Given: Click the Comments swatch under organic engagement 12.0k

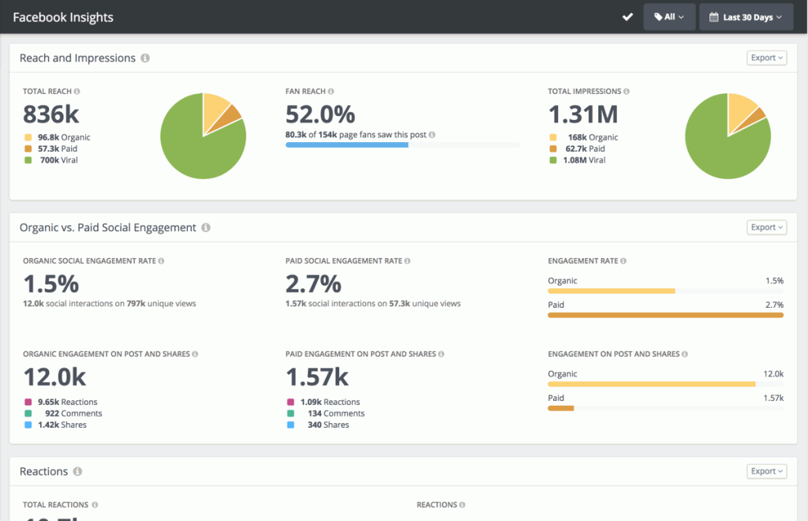Looking at the screenshot, I should coord(28,414).
